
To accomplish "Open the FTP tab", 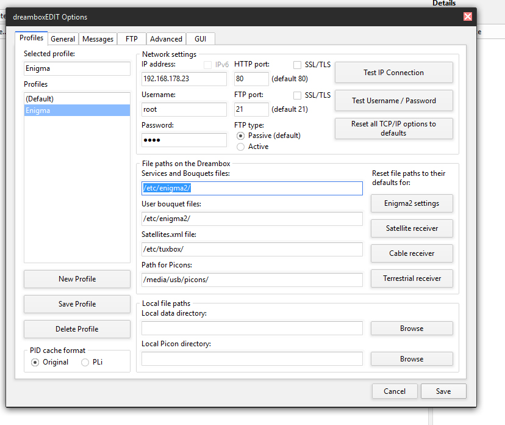I will [131, 39].
